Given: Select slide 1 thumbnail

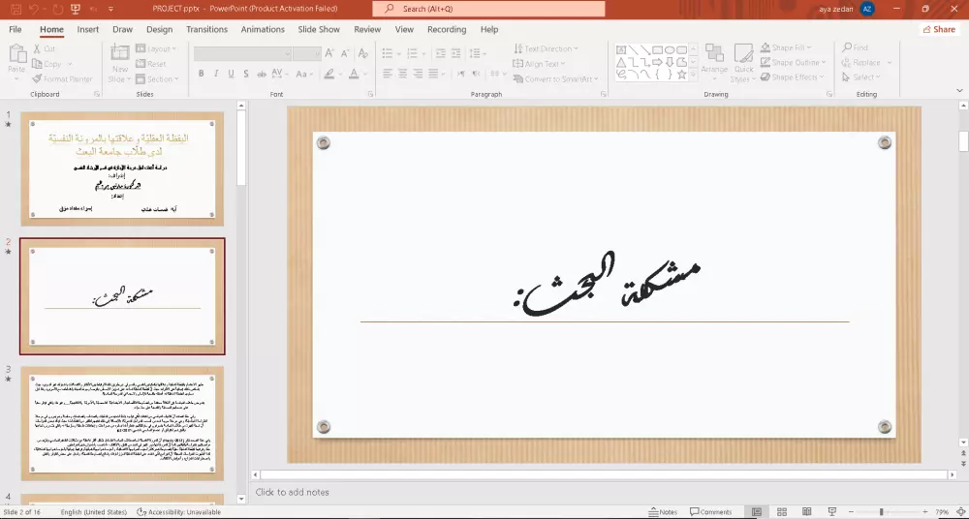Looking at the screenshot, I should click(122, 168).
